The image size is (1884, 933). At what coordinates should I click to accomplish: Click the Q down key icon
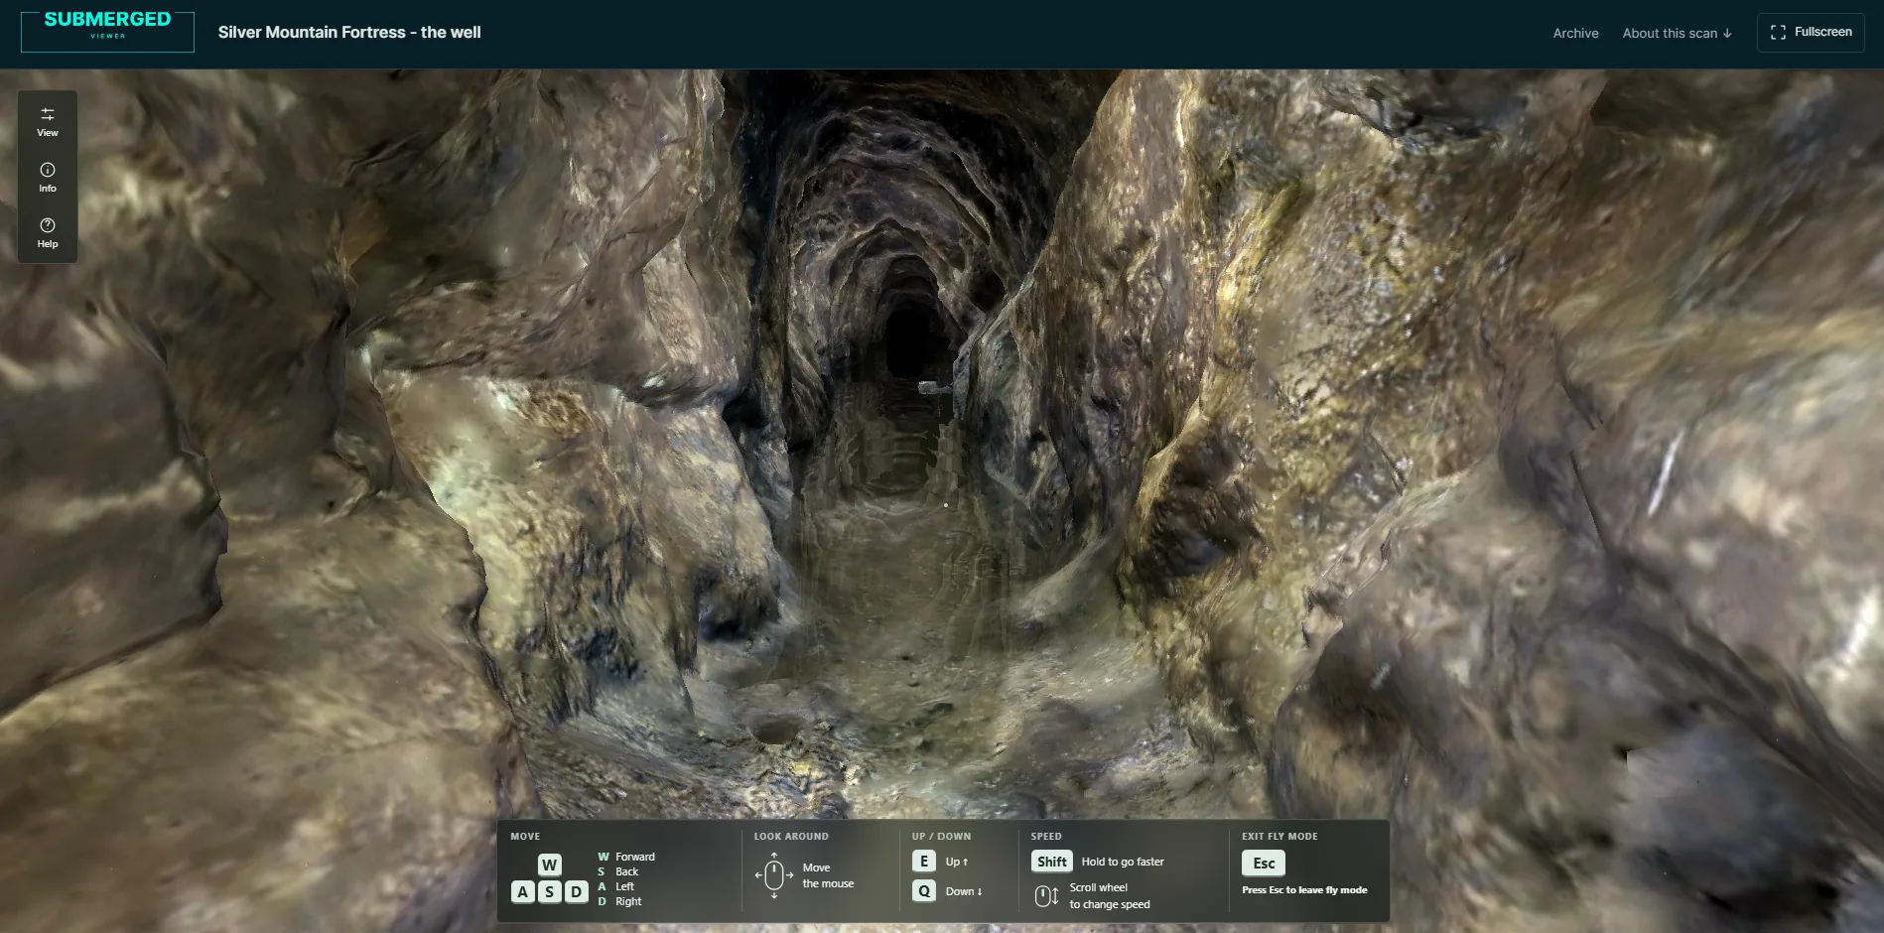pos(924,891)
